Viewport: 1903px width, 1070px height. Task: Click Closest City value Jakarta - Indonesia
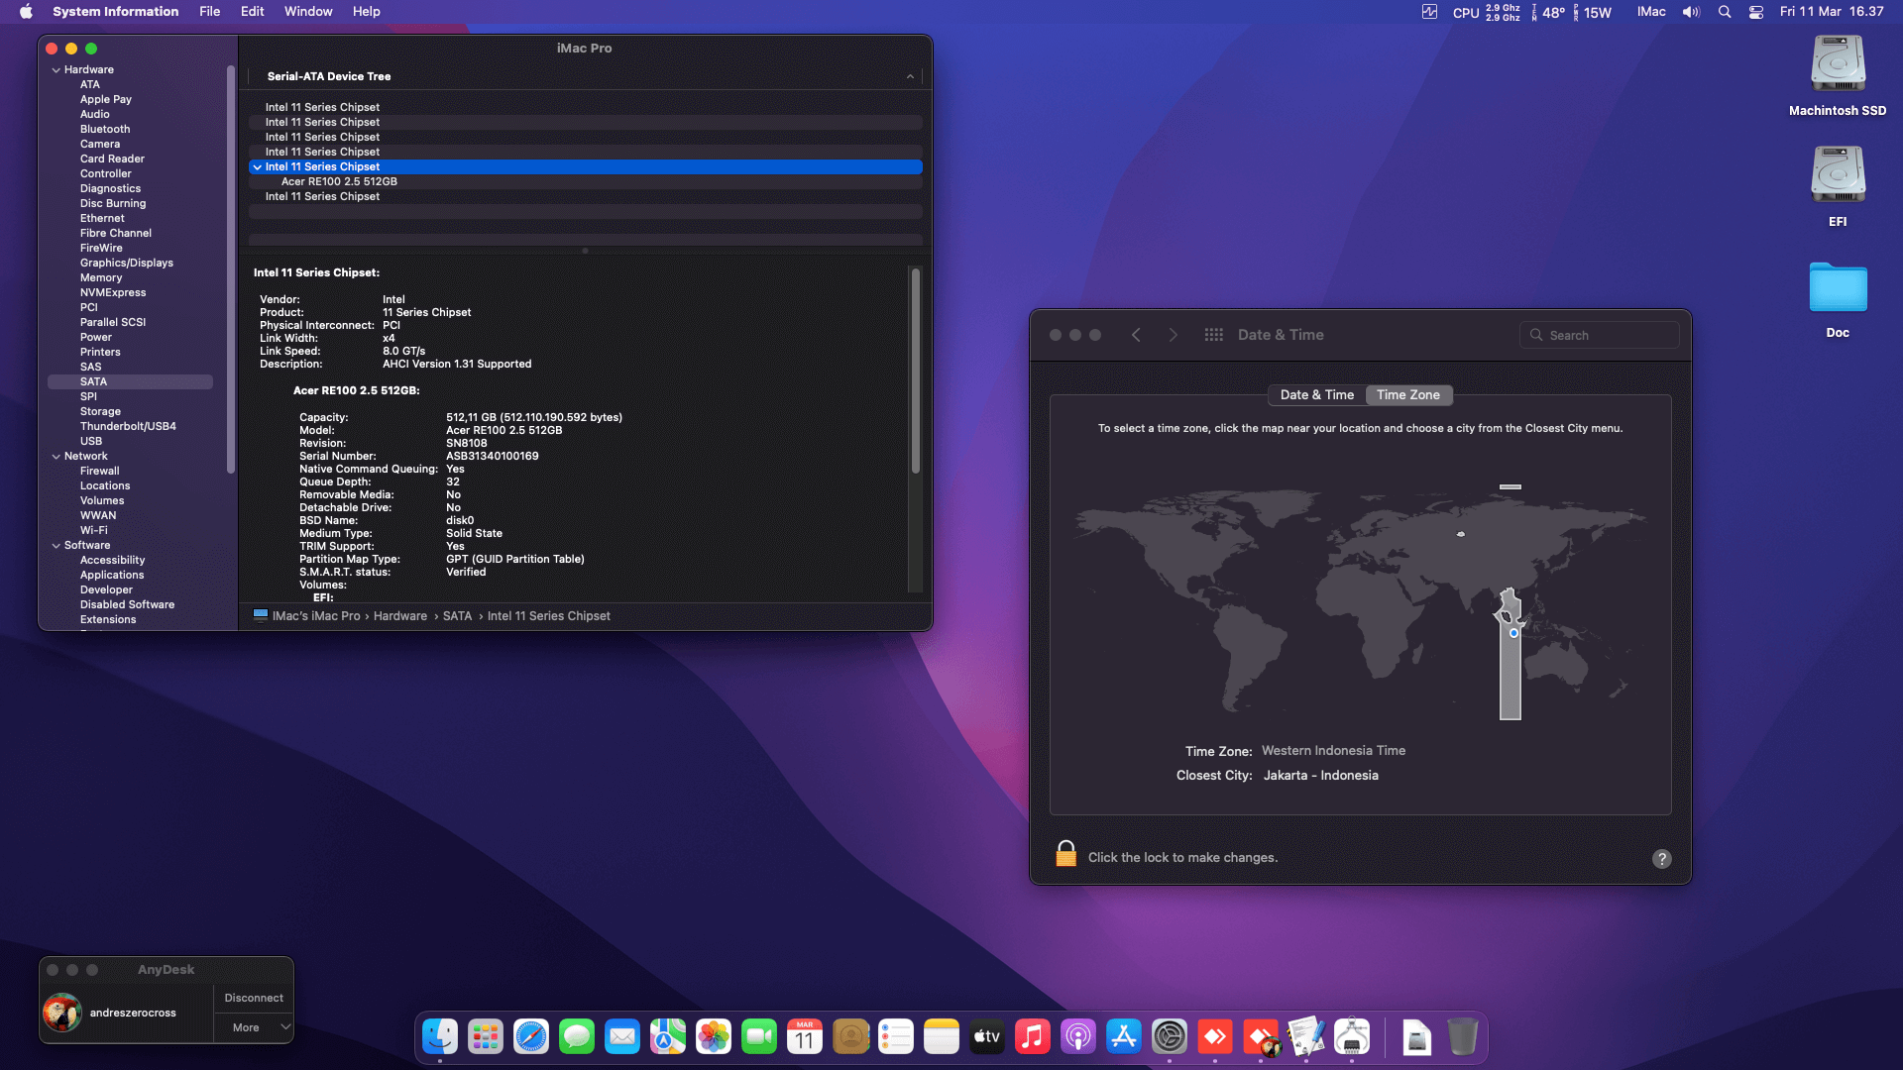tap(1320, 776)
